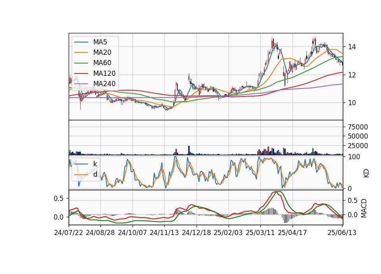Click the price axis value 12

352,75
